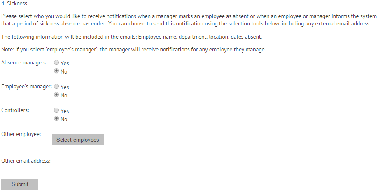Choose Yes radio for Employee's manager
The width and height of the screenshot is (378, 191).
point(56,86)
